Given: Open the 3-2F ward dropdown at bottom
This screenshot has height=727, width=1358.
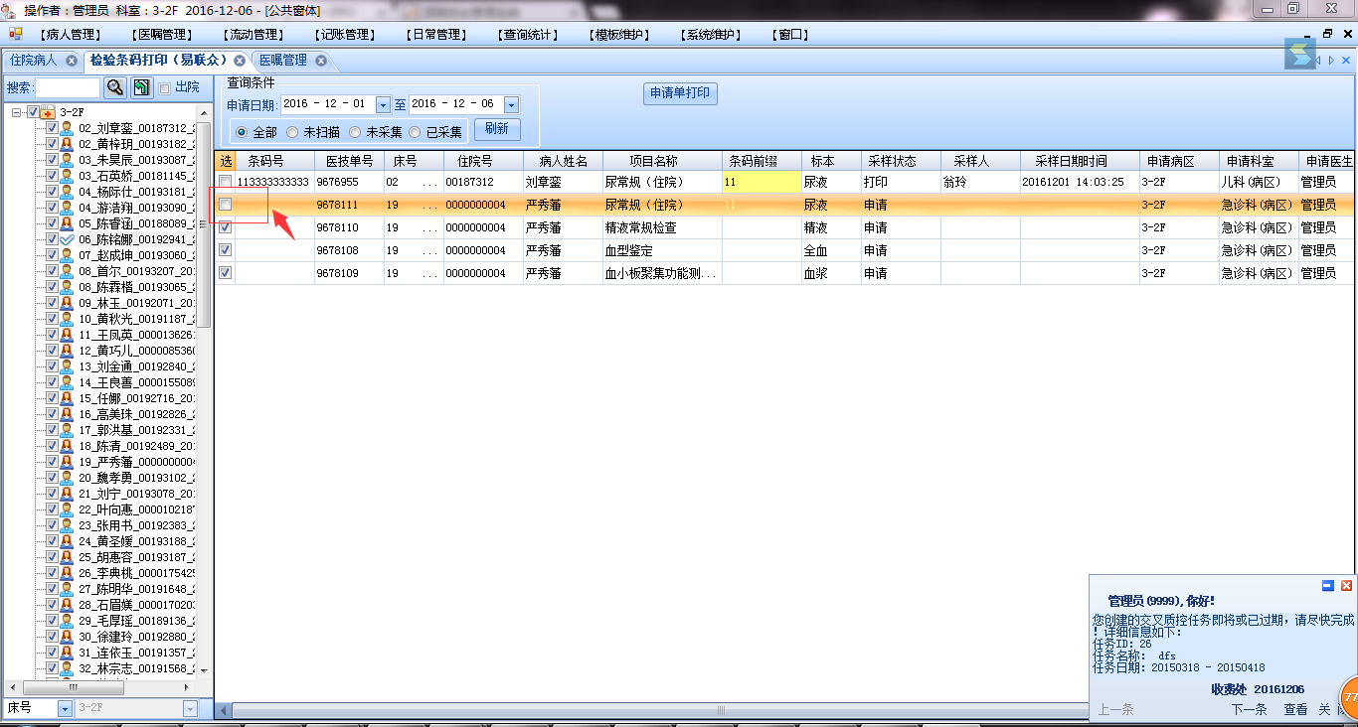Looking at the screenshot, I should (190, 709).
